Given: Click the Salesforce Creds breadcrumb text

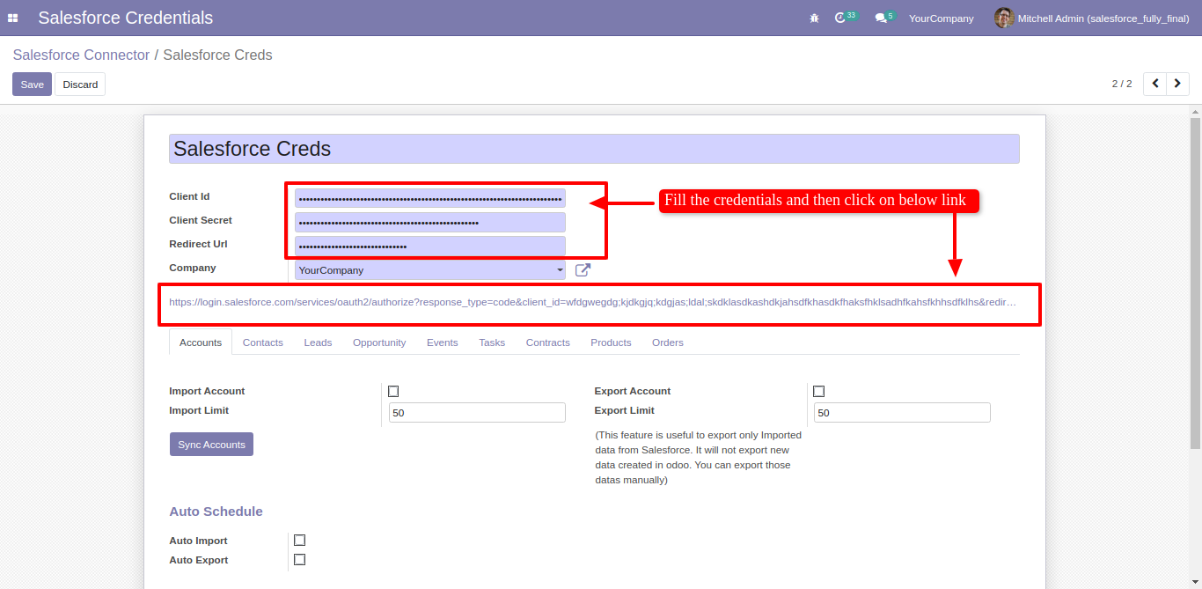Looking at the screenshot, I should [x=217, y=55].
